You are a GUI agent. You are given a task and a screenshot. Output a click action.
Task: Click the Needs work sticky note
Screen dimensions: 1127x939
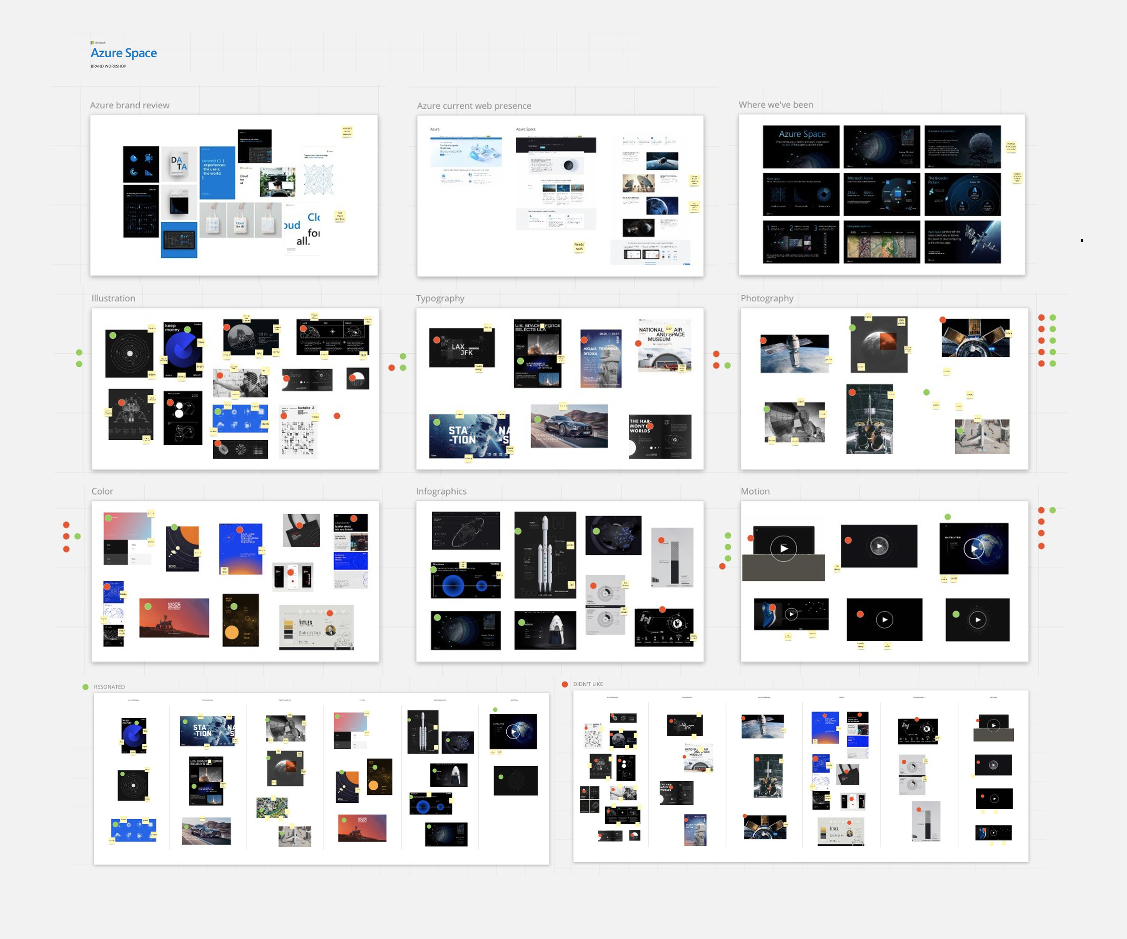[x=579, y=246]
